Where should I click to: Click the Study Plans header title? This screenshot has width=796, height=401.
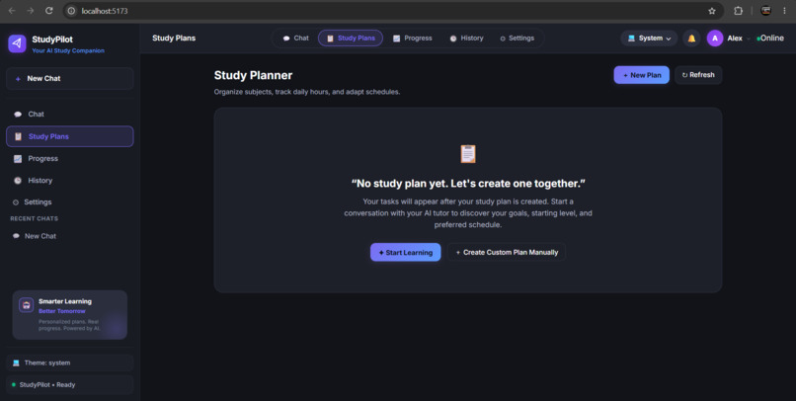point(174,39)
